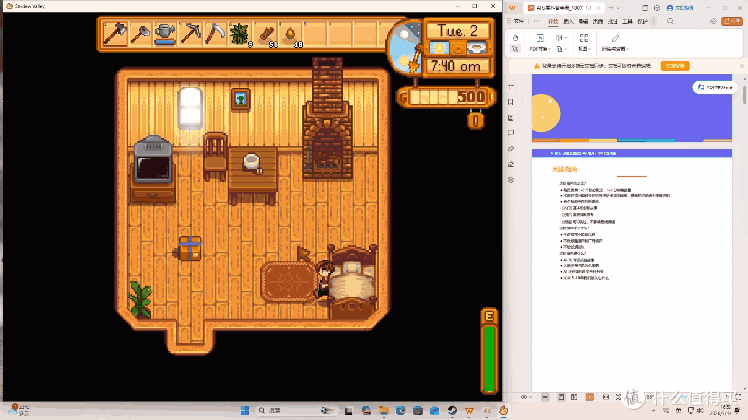Expand more ribbon tabs with chevron

click(654, 21)
